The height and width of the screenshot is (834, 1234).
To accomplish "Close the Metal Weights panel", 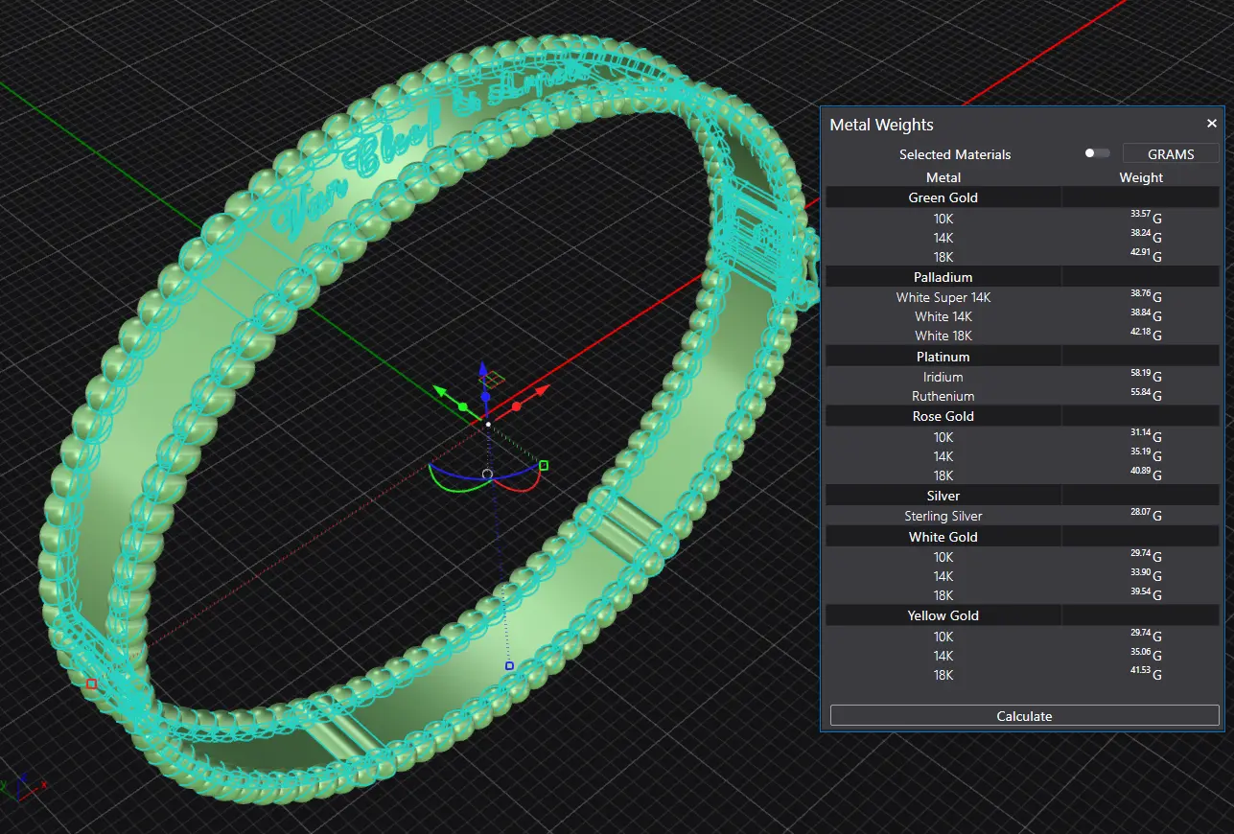I will [x=1211, y=124].
